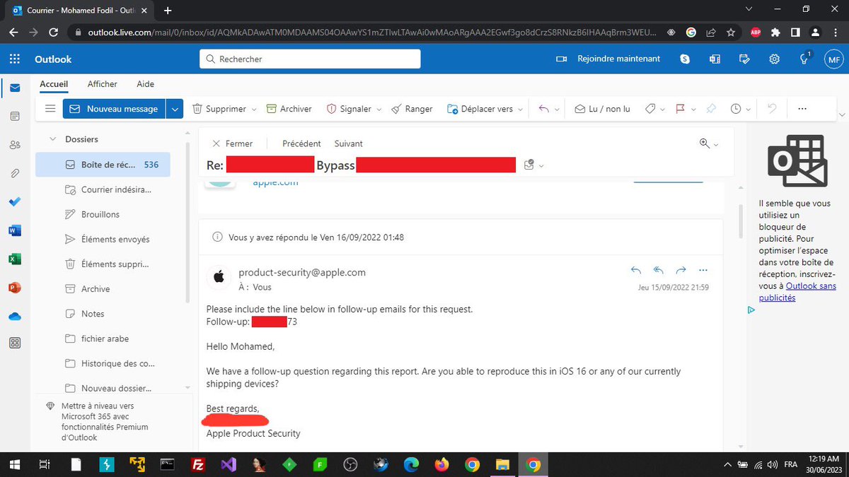Pin this message with the pushpin icon

pos(711,109)
